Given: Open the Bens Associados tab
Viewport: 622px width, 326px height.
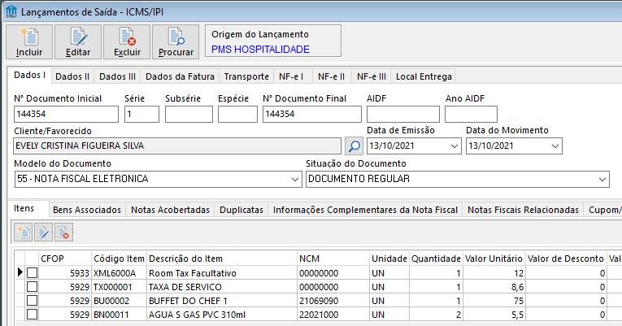Looking at the screenshot, I should pyautogui.click(x=87, y=210).
